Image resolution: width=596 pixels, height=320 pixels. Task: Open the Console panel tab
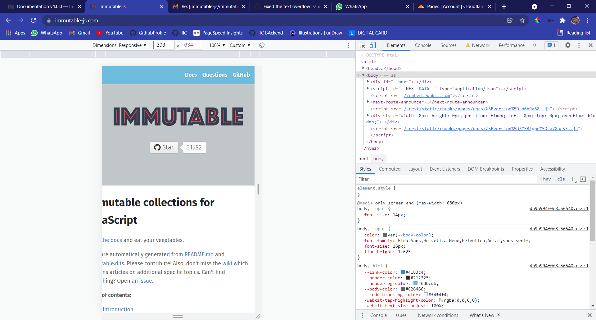tap(423, 45)
